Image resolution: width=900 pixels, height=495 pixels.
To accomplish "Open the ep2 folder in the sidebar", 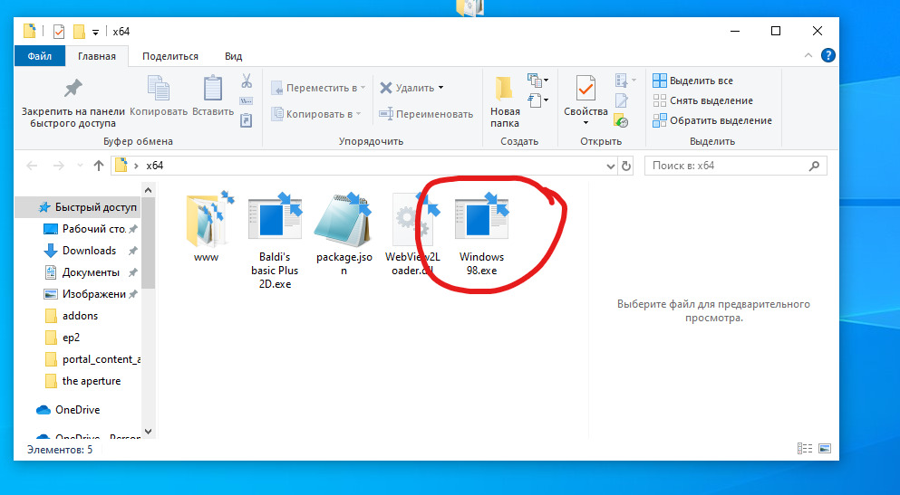I will point(63,338).
